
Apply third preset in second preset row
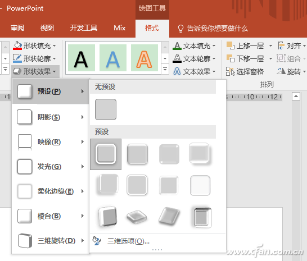[169, 185]
